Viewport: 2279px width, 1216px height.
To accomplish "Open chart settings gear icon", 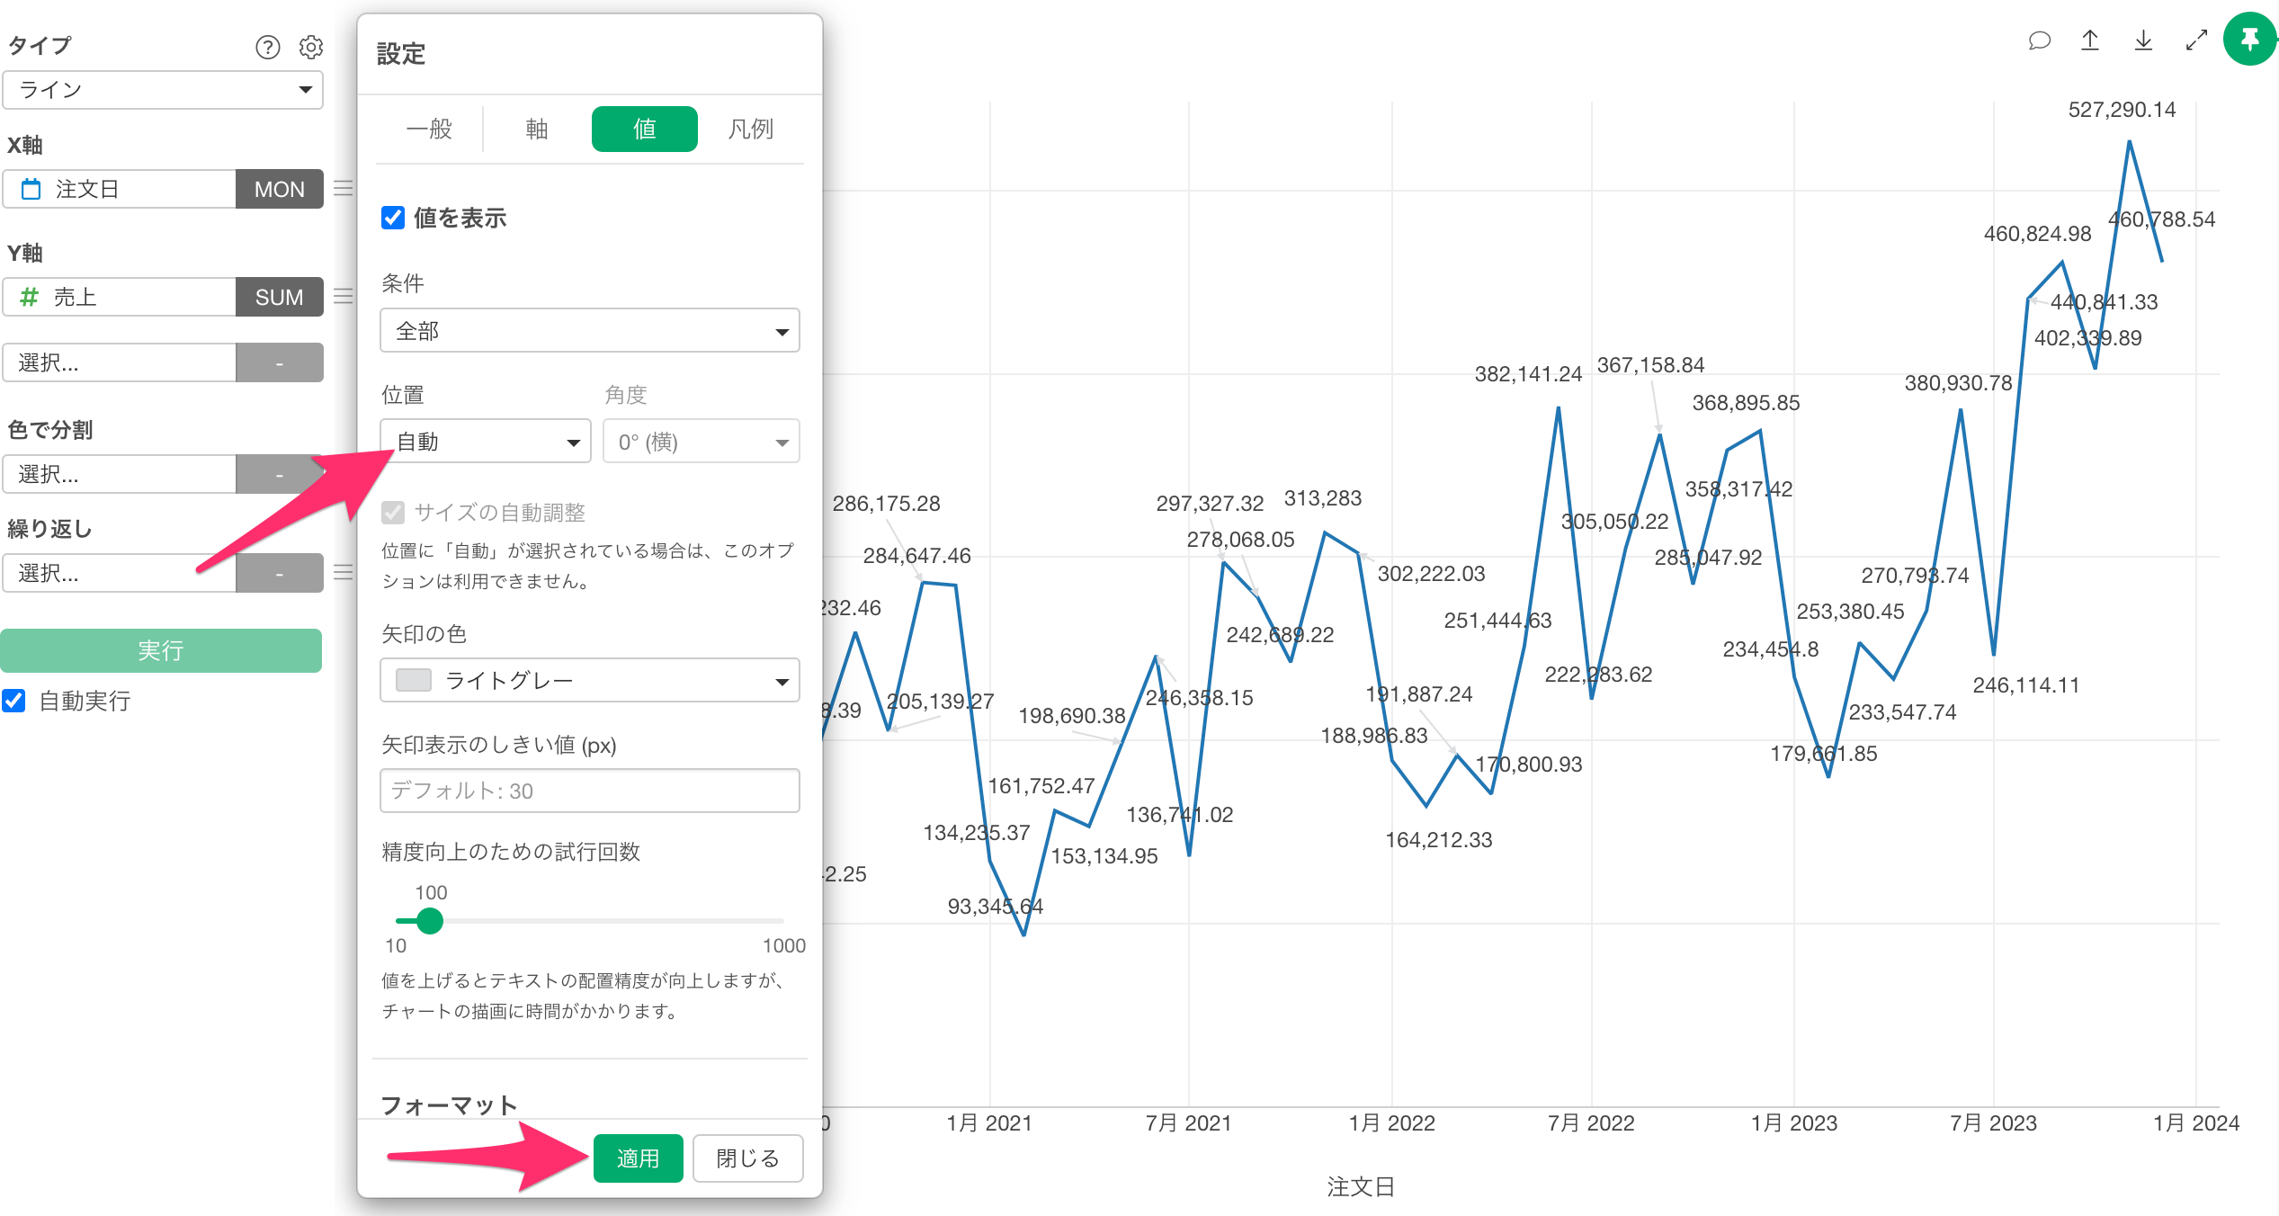I will (311, 47).
